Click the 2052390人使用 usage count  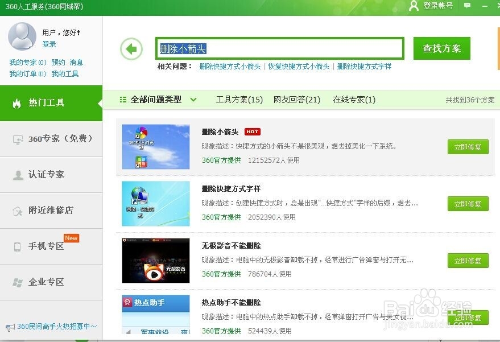tap(272, 217)
